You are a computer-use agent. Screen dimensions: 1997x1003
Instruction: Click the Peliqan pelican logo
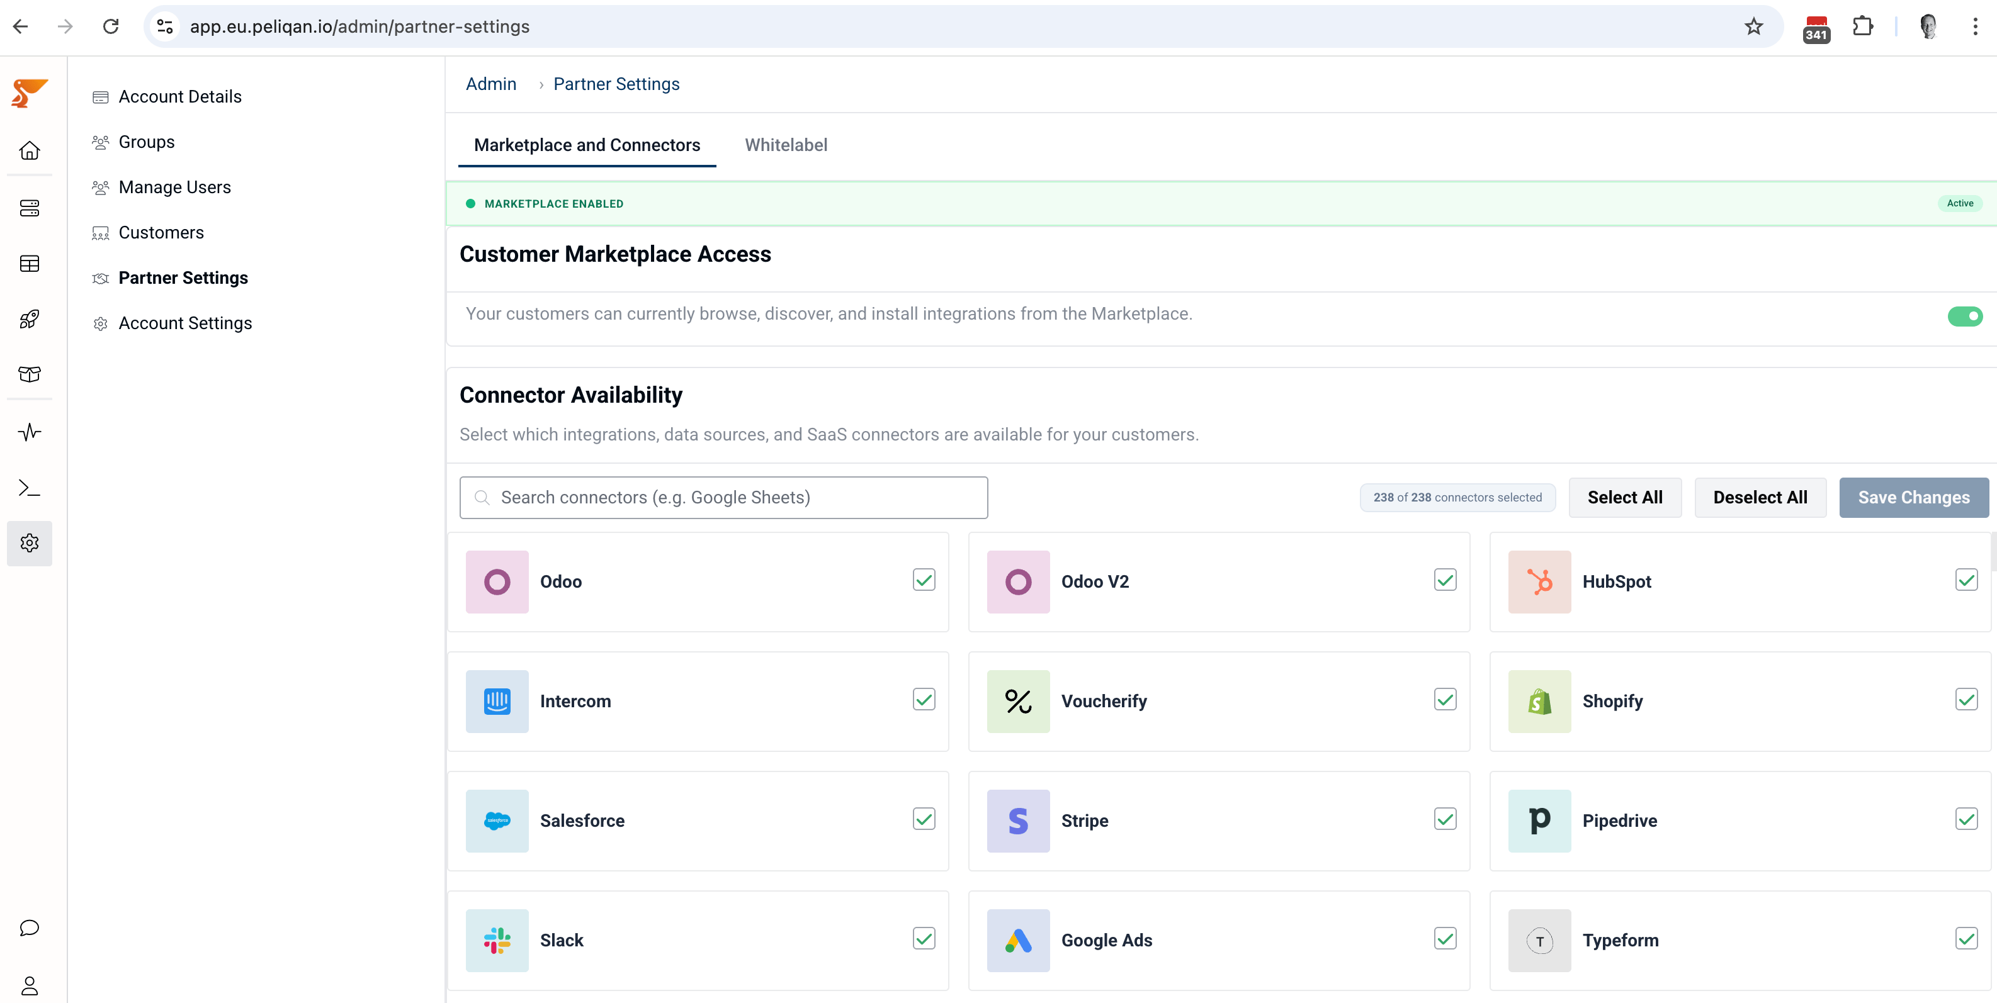coord(30,93)
